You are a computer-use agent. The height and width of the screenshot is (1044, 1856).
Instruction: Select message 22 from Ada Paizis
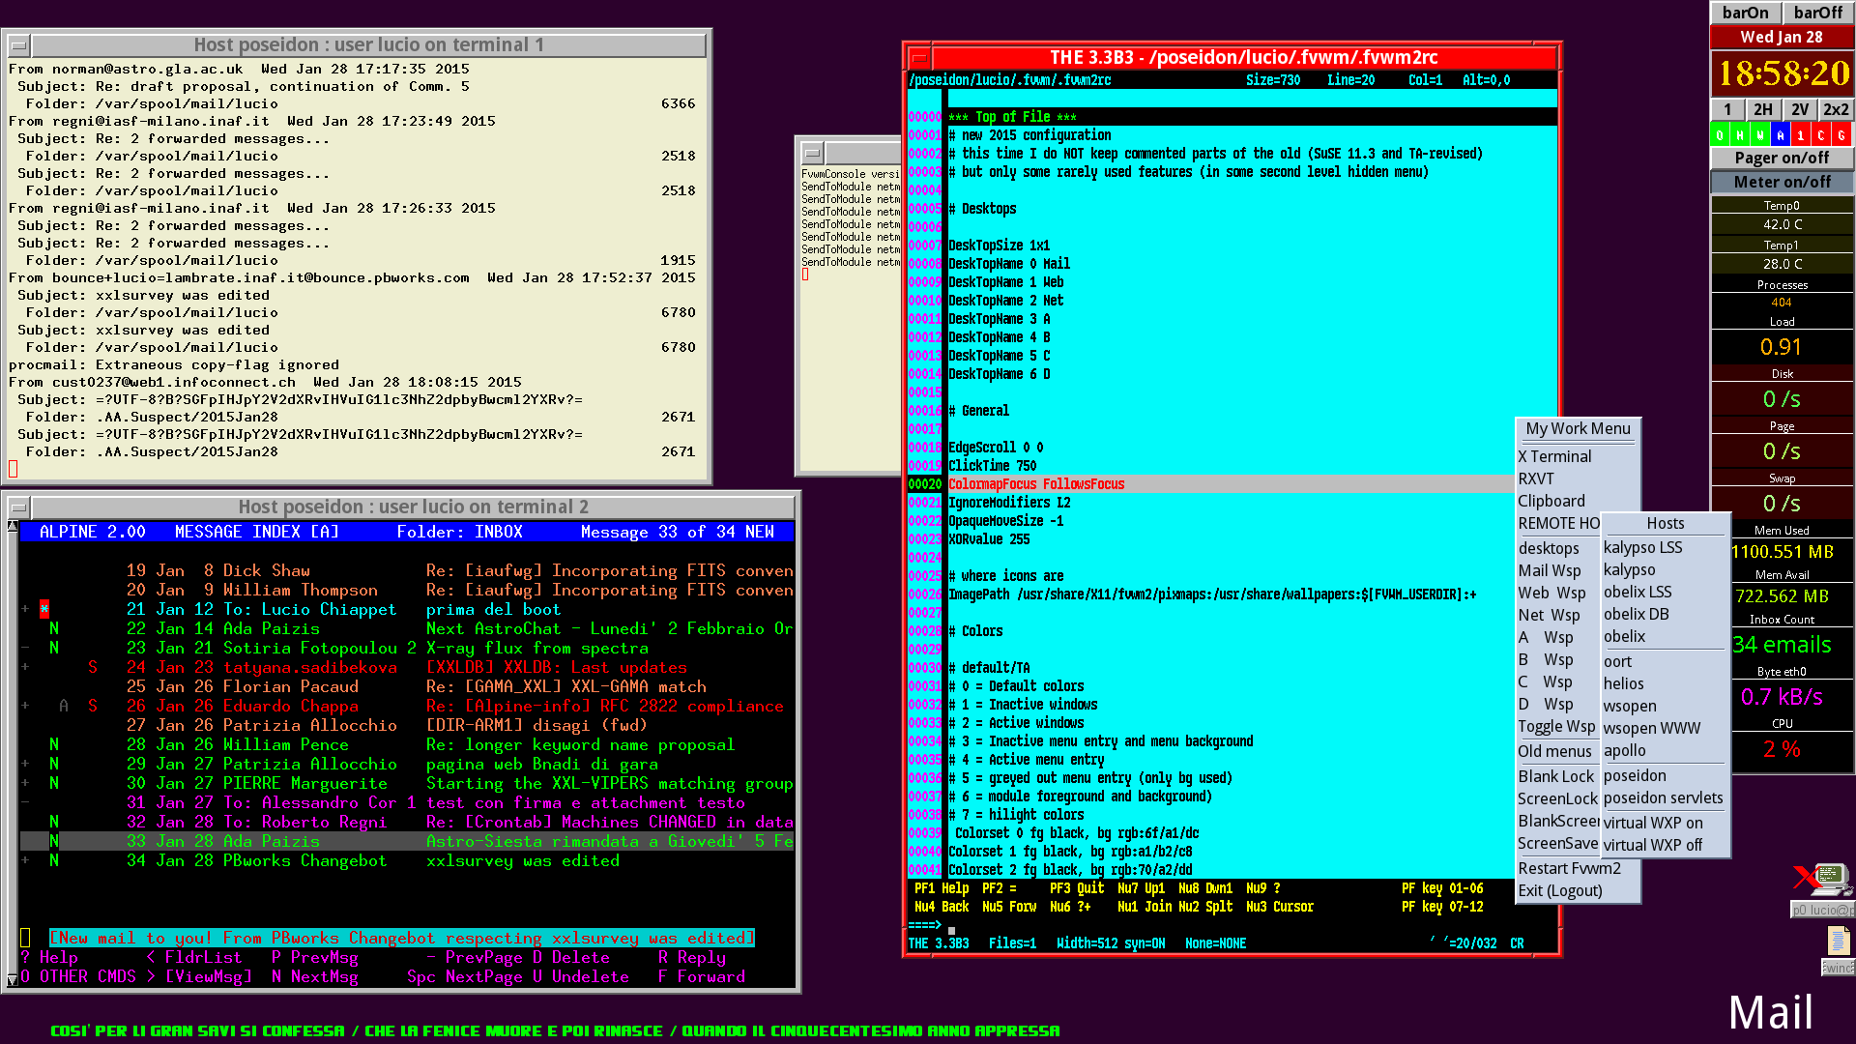(x=407, y=628)
